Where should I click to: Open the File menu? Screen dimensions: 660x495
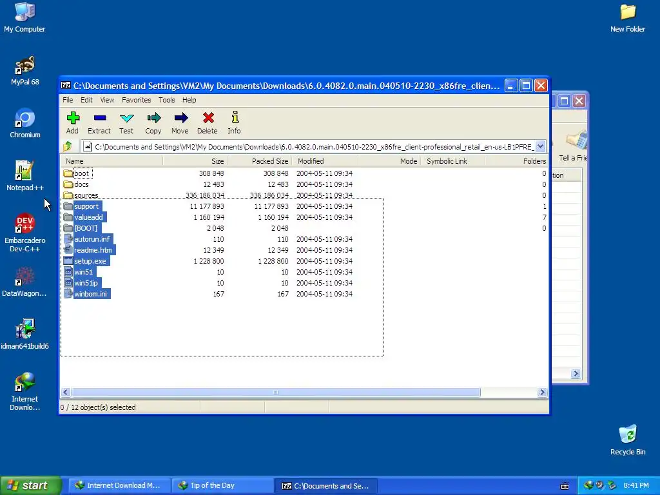(68, 100)
